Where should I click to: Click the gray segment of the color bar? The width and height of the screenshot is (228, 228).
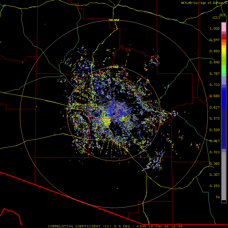224,176
